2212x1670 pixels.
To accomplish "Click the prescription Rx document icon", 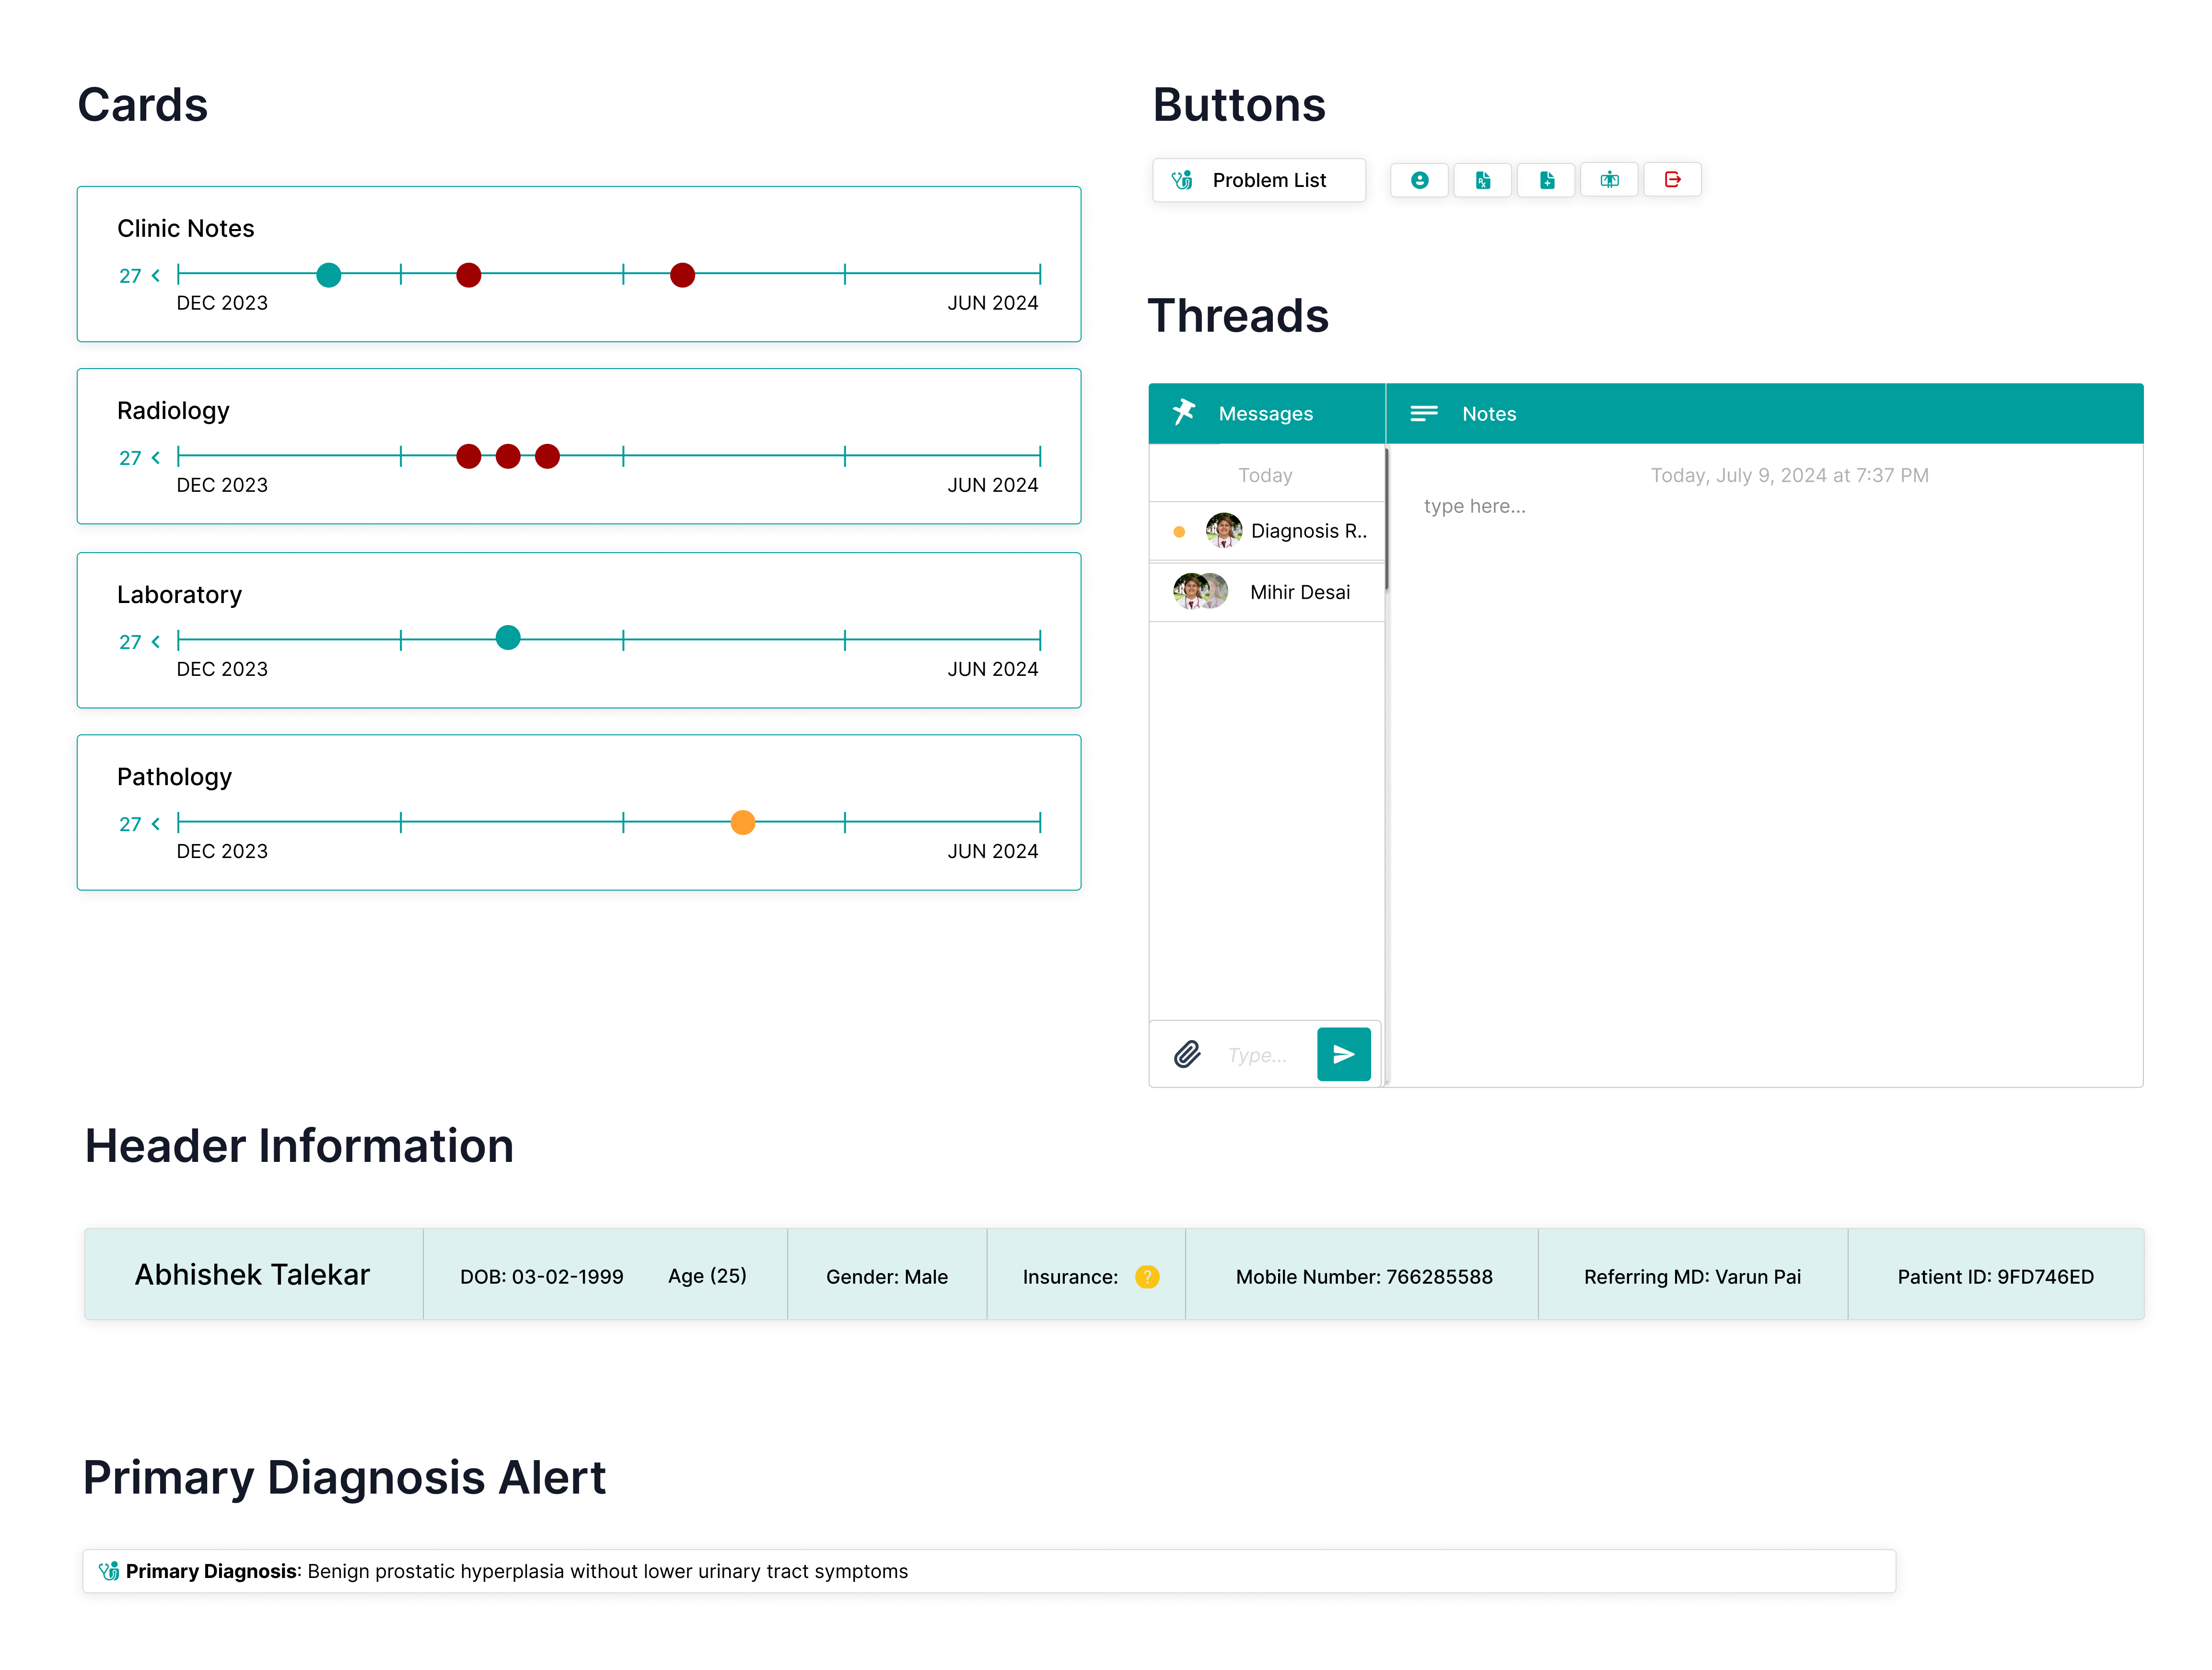I will pyautogui.click(x=1482, y=180).
